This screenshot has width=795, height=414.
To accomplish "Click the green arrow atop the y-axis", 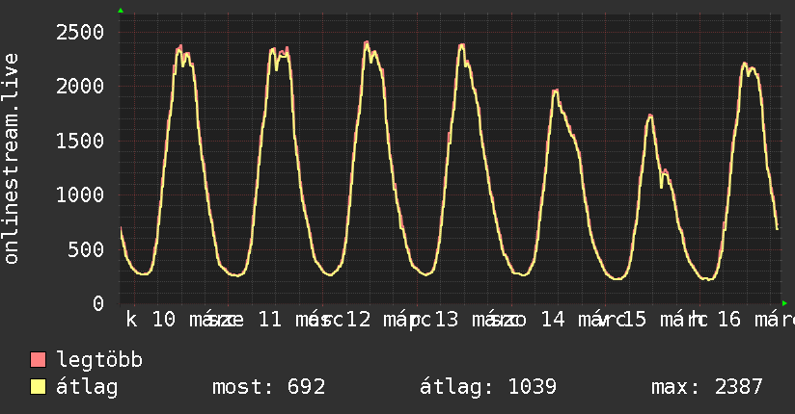I will (x=121, y=11).
